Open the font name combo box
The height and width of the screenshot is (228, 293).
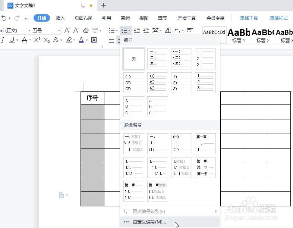(x=16, y=30)
